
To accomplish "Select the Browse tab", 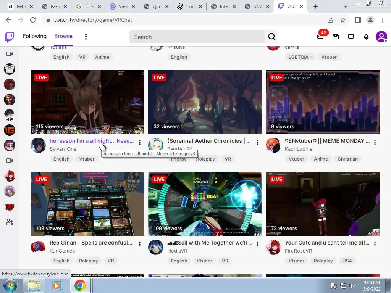I will pos(63,36).
